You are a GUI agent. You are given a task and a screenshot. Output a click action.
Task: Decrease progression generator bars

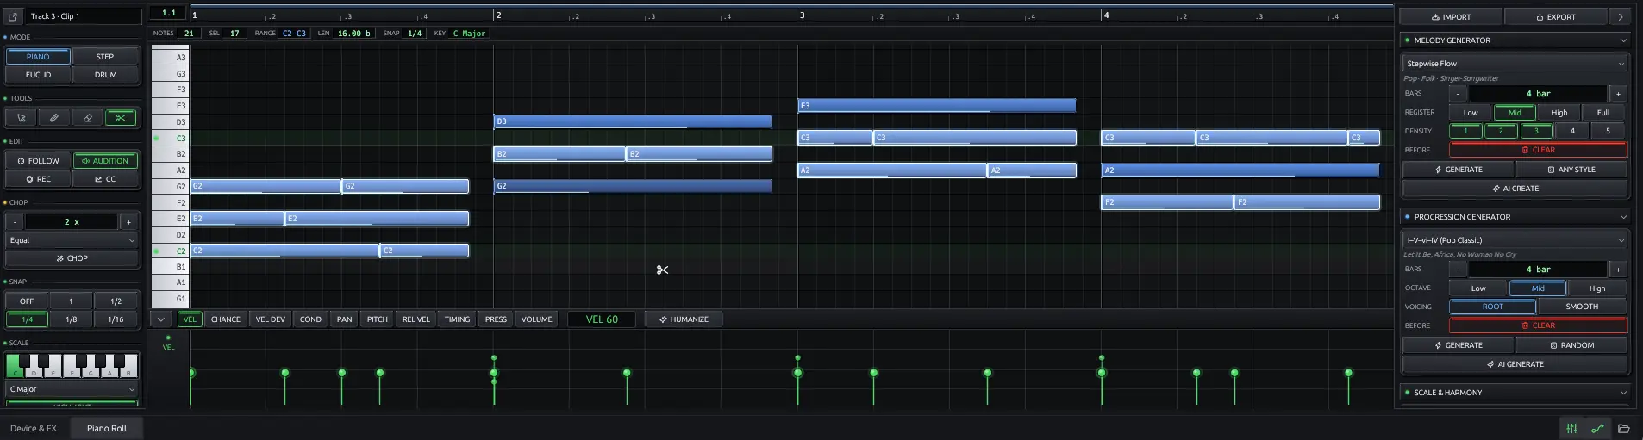(1458, 270)
